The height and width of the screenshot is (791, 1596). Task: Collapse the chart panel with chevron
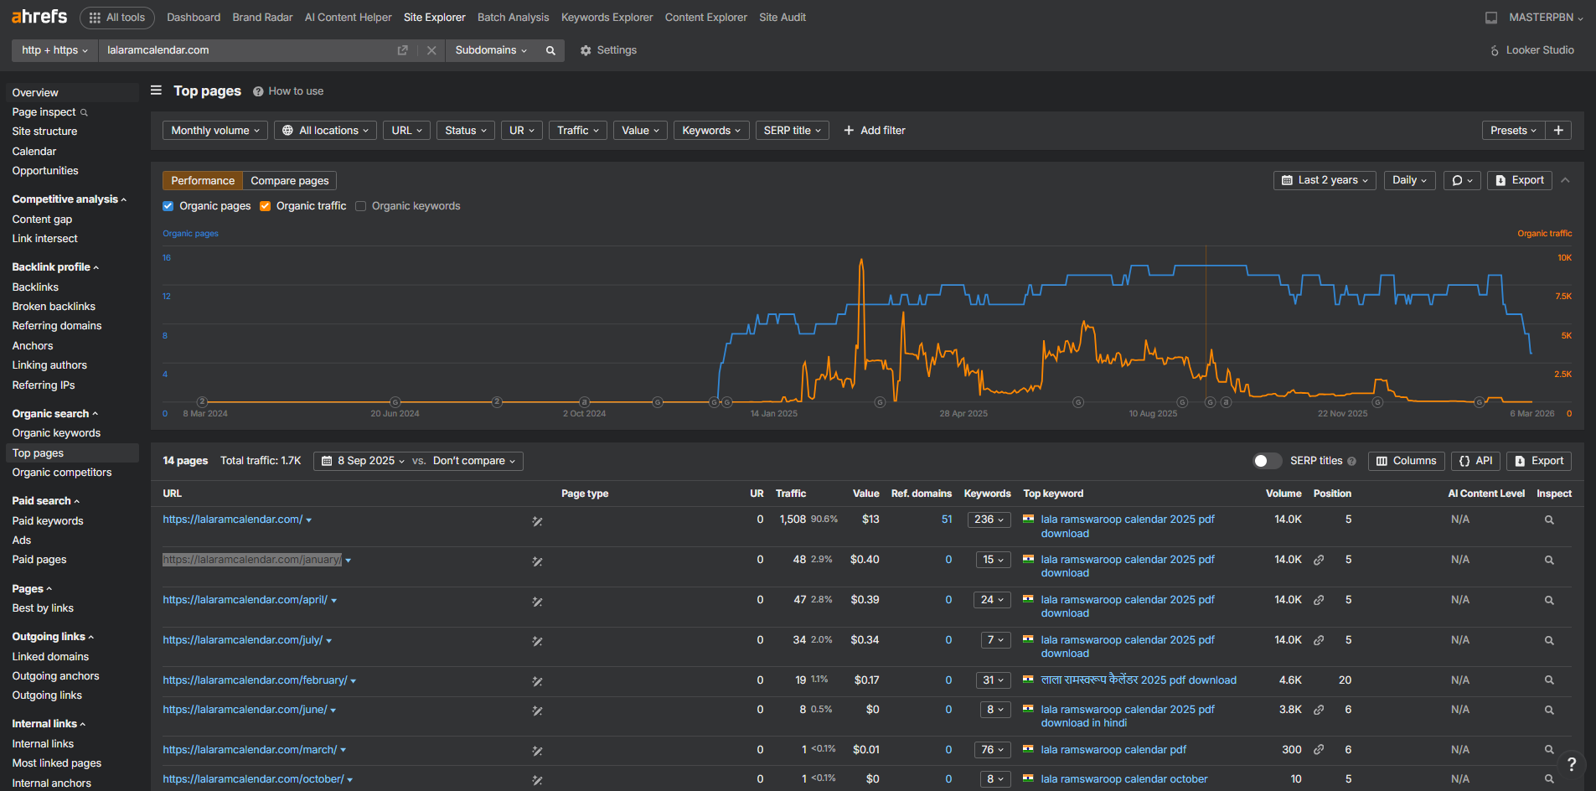pyautogui.click(x=1565, y=180)
